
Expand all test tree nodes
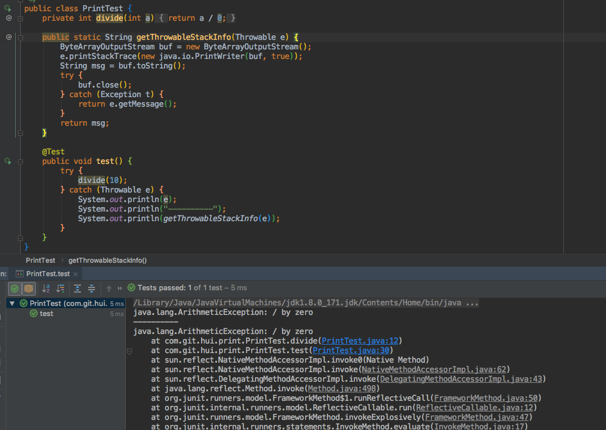pyautogui.click(x=78, y=288)
